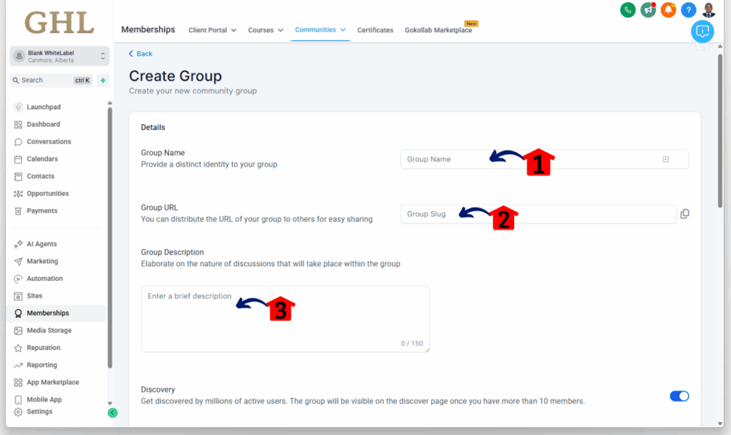This screenshot has width=731, height=435.
Task: Switch to the Certificates tab
Action: coord(375,30)
